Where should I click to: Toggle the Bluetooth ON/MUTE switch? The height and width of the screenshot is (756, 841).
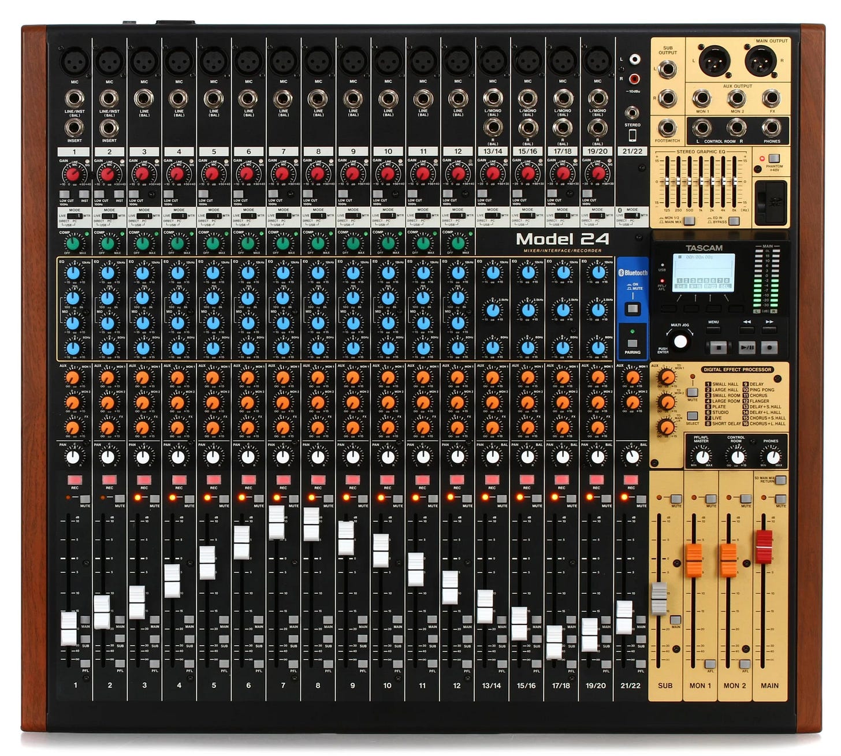click(633, 308)
